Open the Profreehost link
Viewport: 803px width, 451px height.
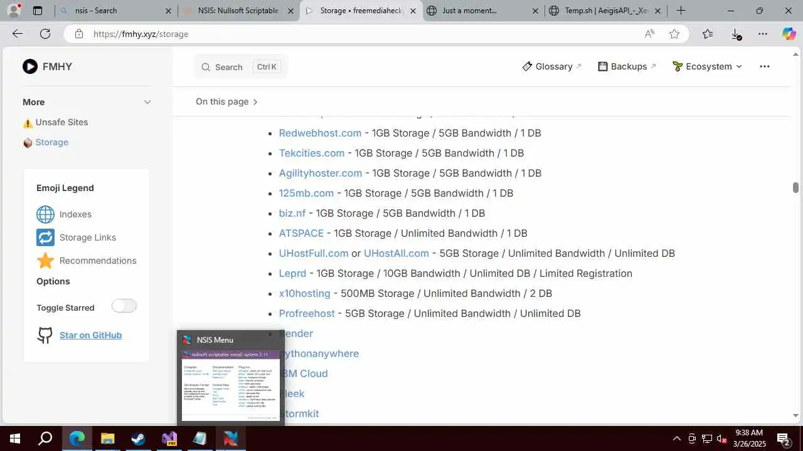pos(307,313)
